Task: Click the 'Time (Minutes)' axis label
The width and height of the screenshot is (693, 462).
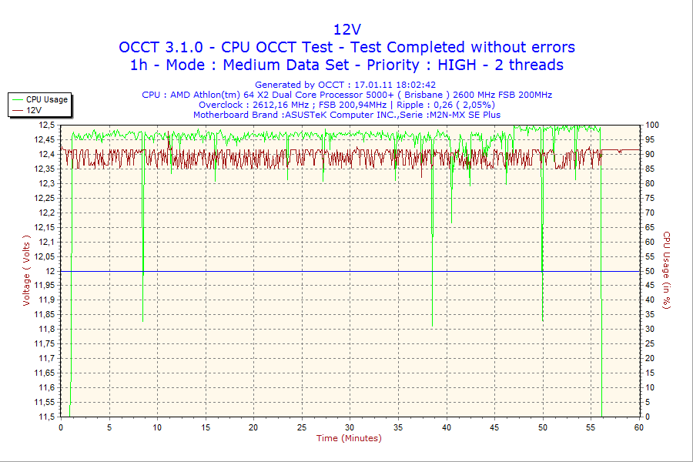Action: click(349, 438)
